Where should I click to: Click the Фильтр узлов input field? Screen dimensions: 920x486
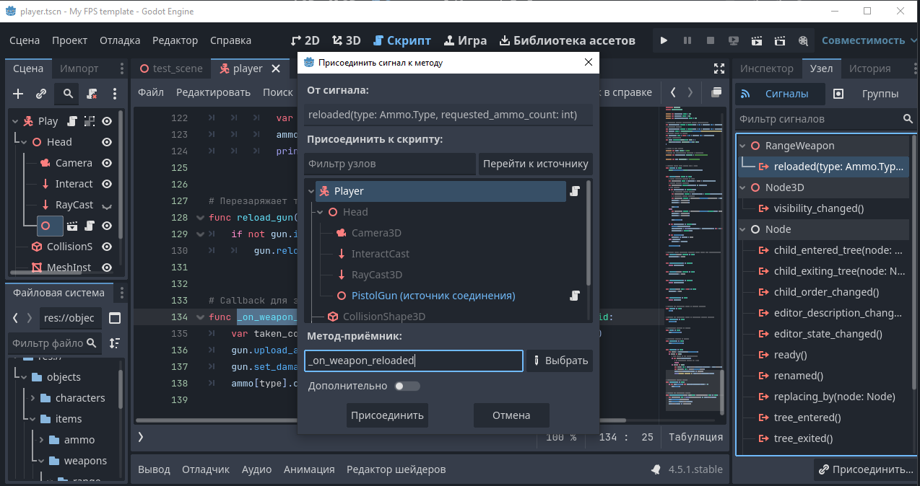pyautogui.click(x=389, y=164)
